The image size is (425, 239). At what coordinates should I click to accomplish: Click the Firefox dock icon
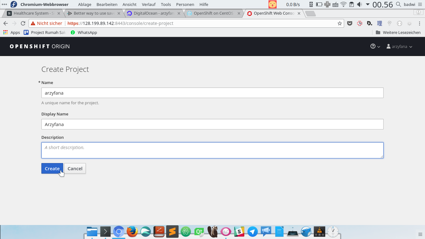point(132,232)
